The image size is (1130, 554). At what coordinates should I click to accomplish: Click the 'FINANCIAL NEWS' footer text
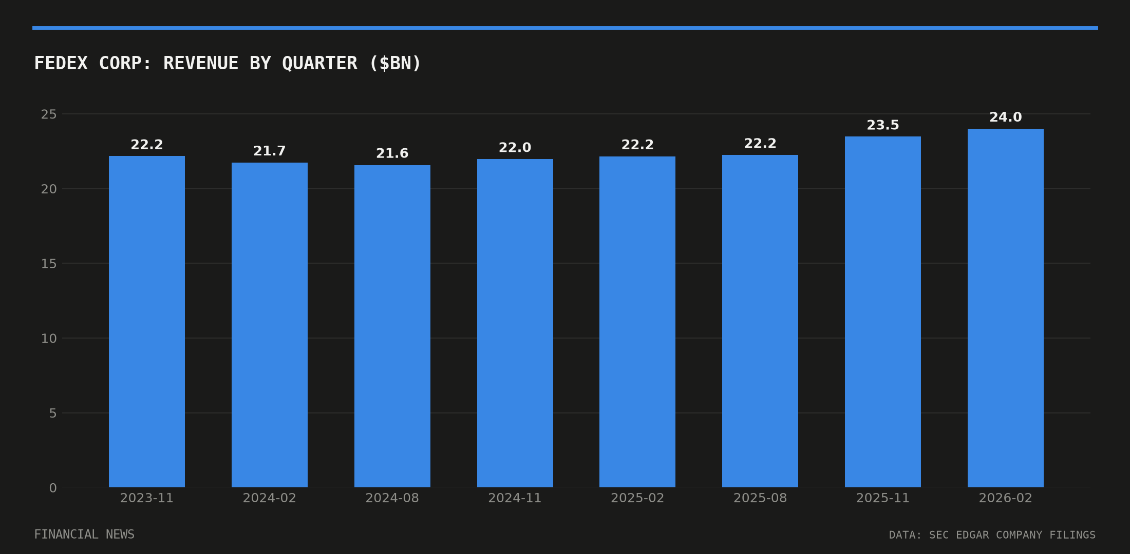click(x=84, y=535)
